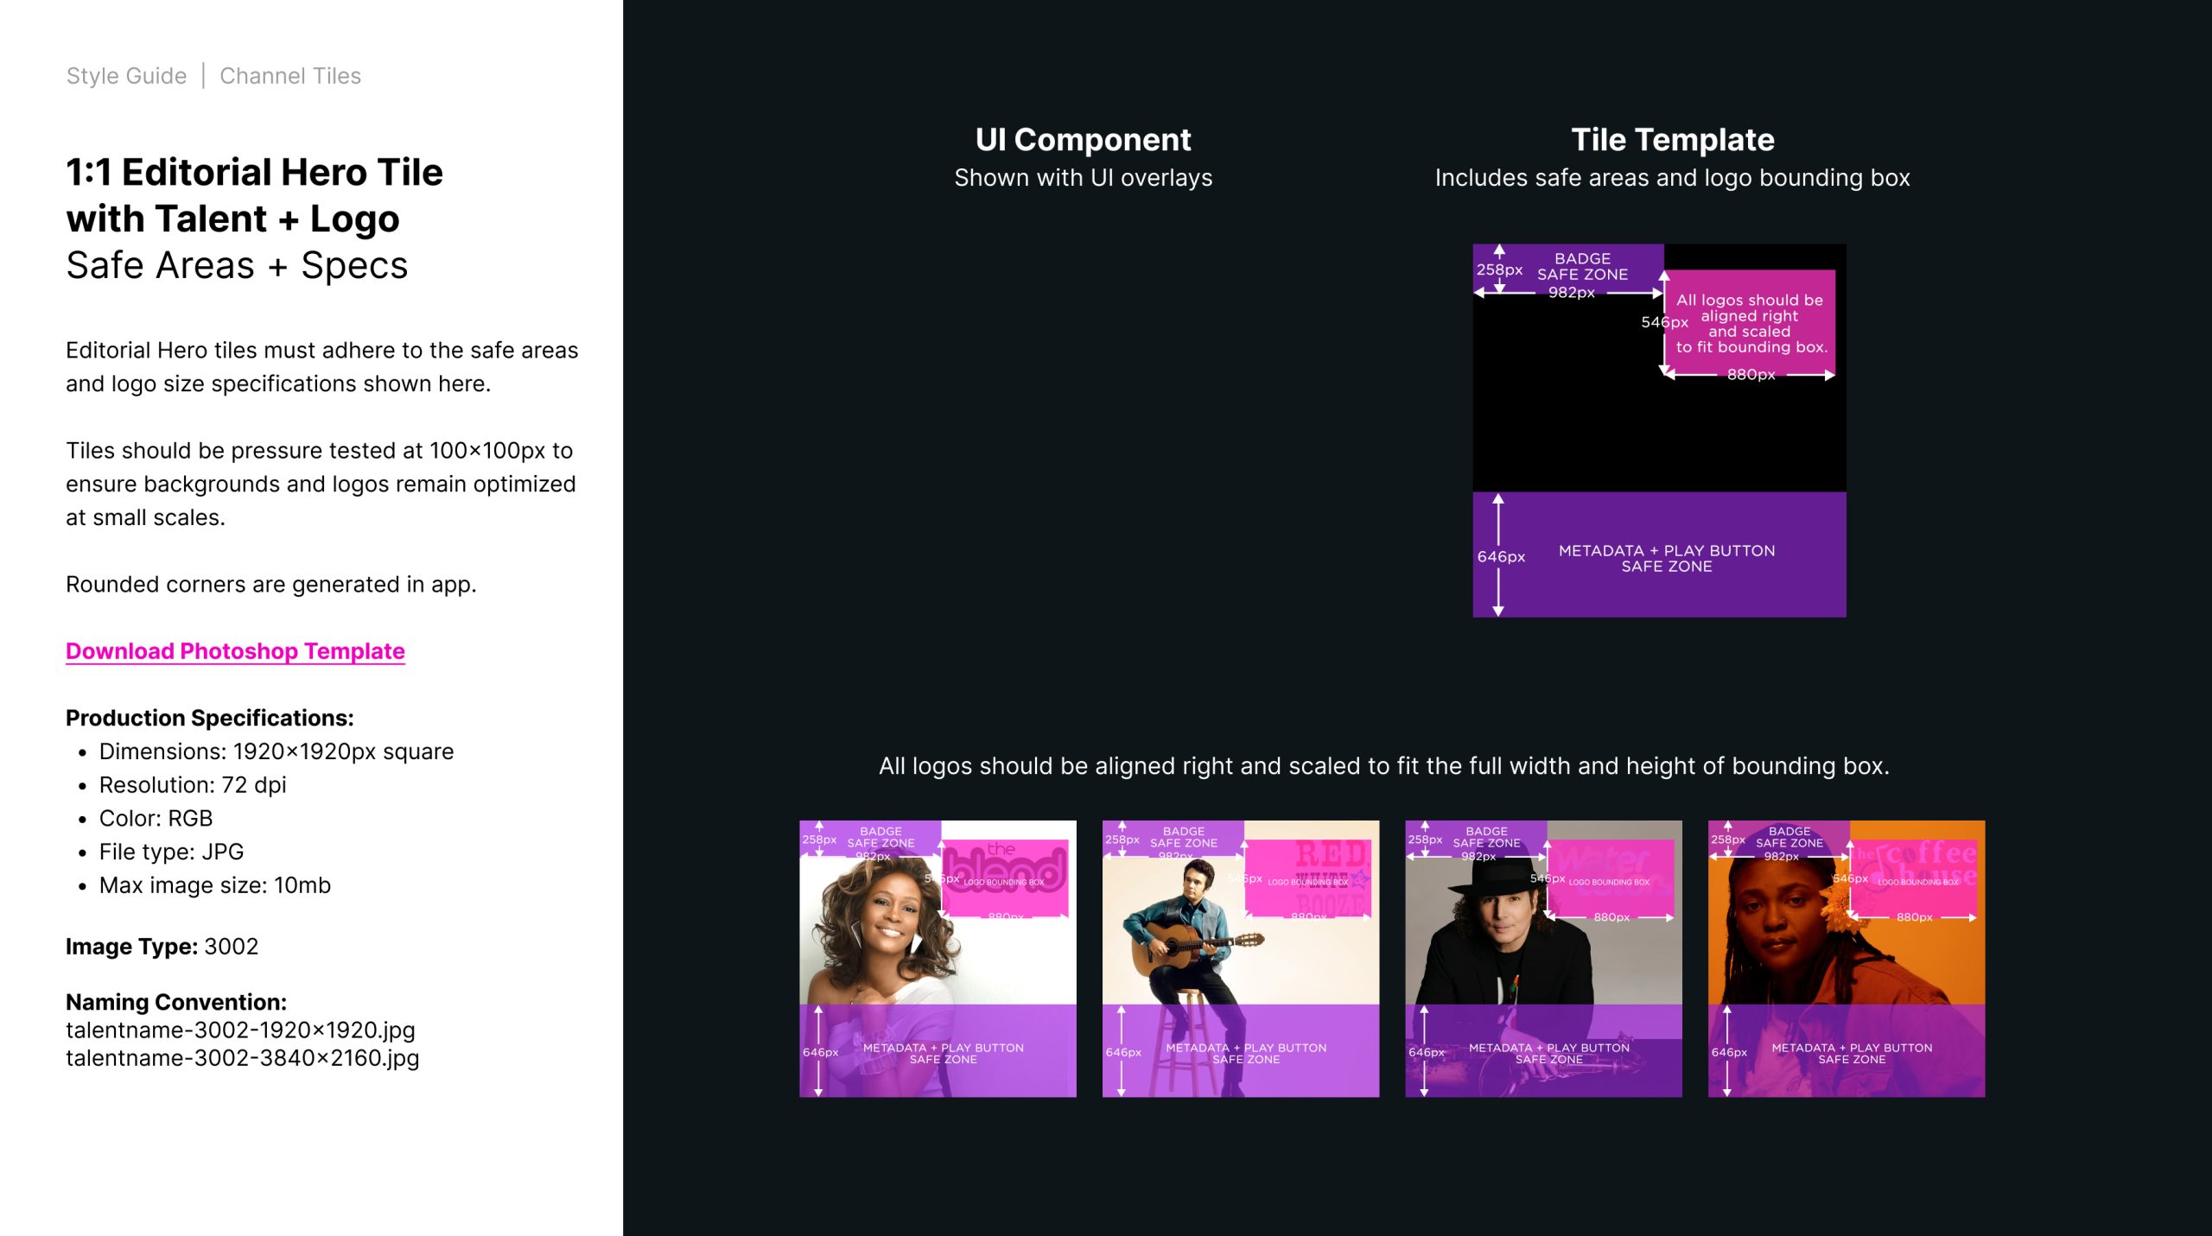
Task: Click the Badge Safe Zone in tile template
Action: tap(1568, 269)
